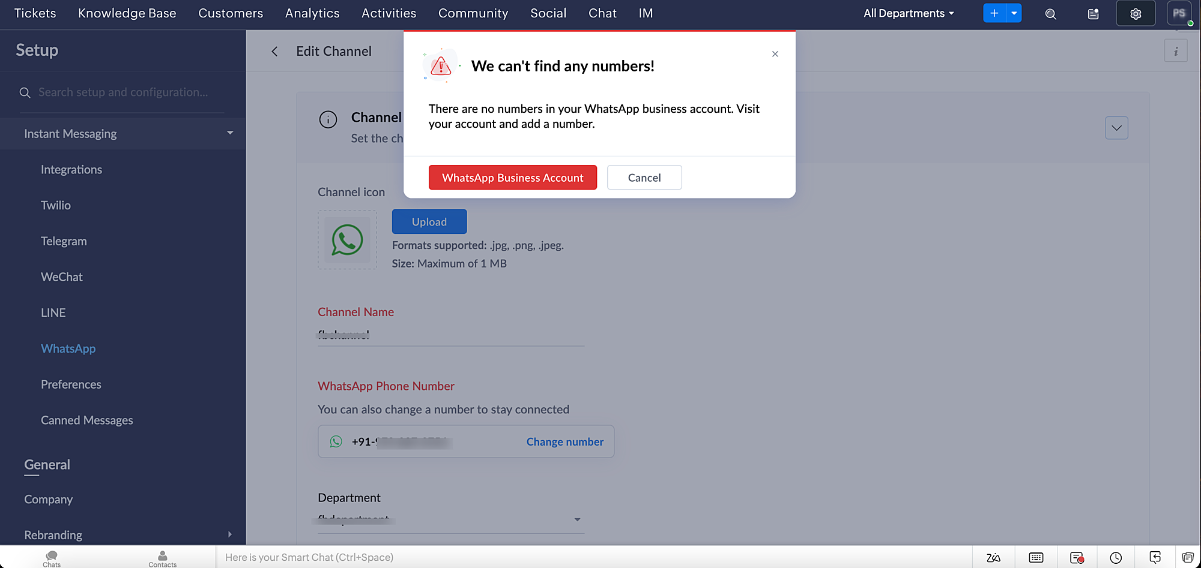Click the italic i info button
The image size is (1201, 568).
pos(1176,52)
